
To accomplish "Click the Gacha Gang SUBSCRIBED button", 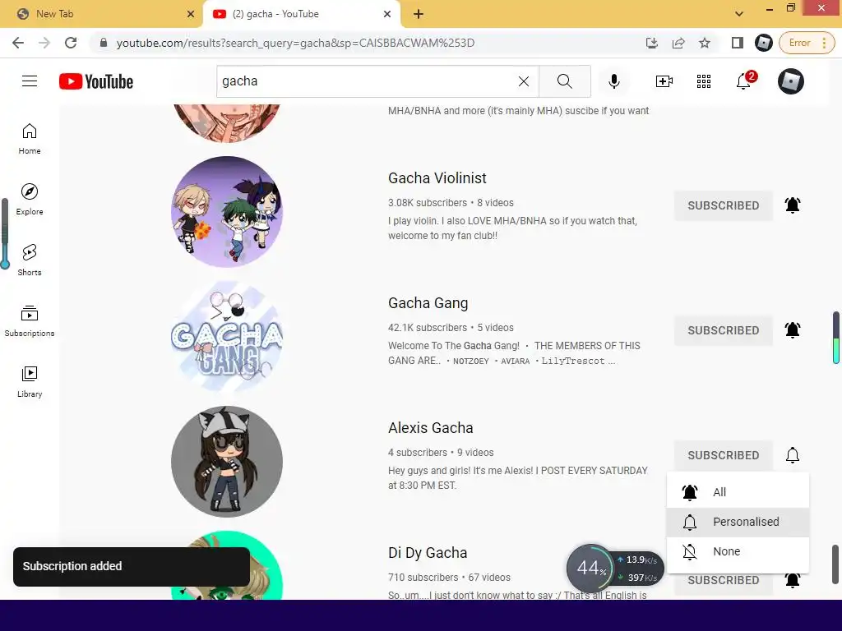I will [x=724, y=330].
